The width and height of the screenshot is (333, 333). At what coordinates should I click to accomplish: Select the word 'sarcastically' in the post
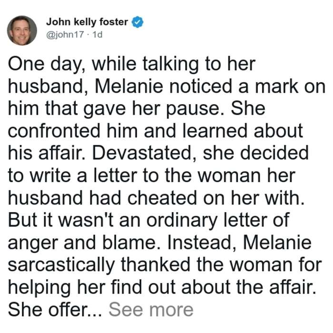[61, 265]
